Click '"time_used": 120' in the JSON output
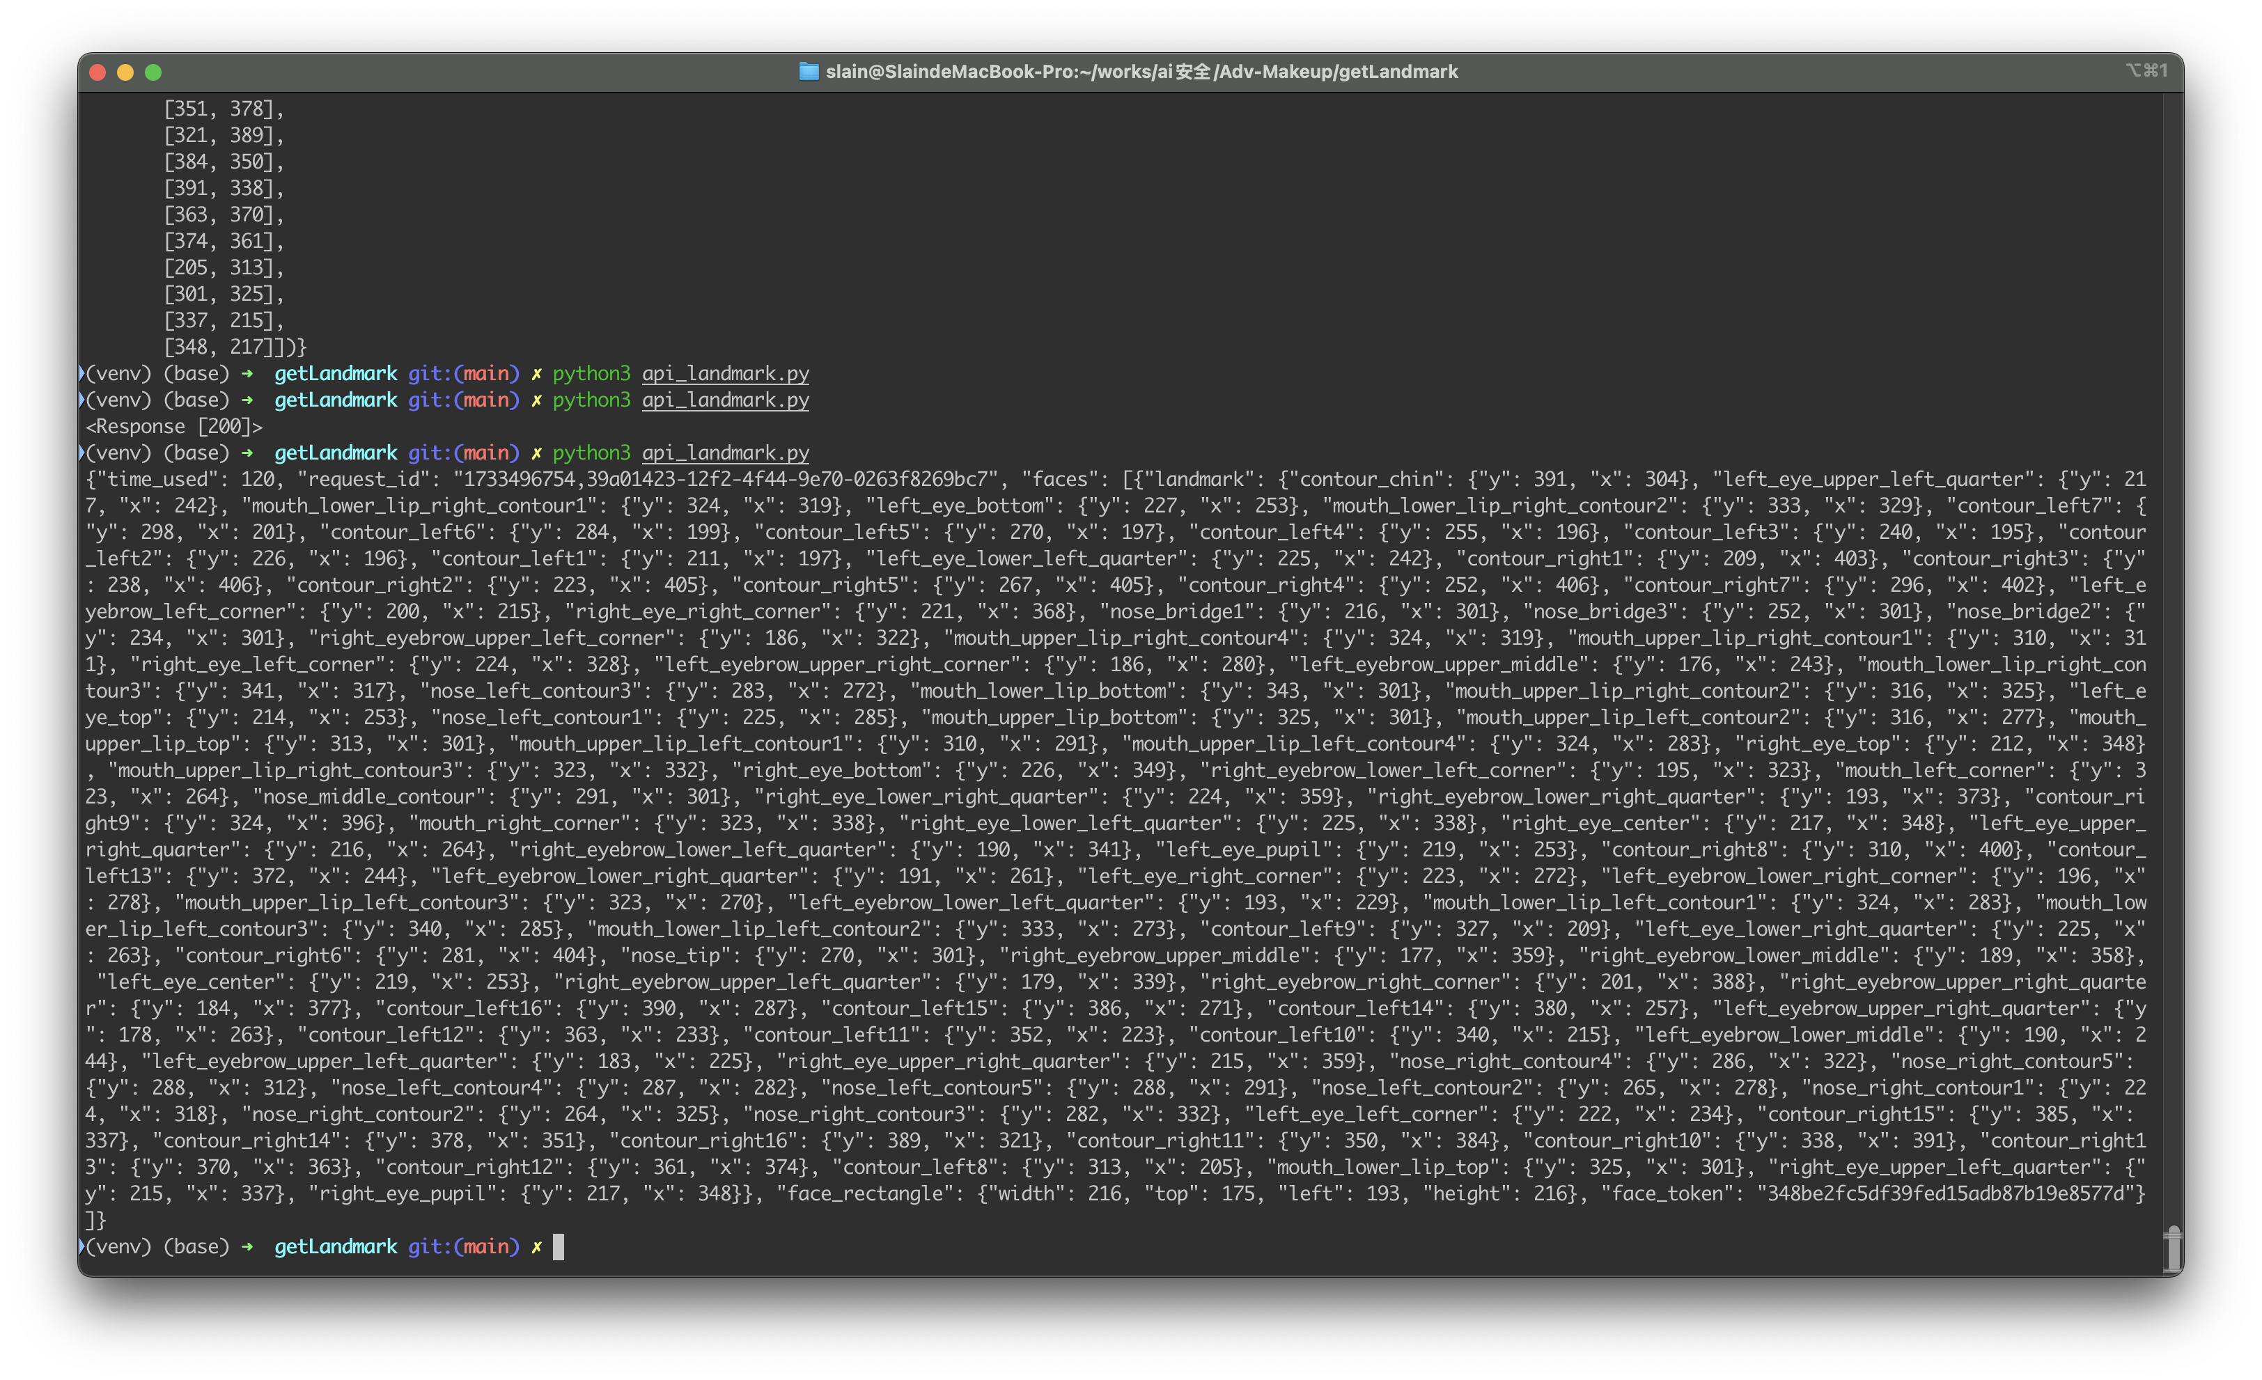Screen dimensions: 2262x1380 pyautogui.click(x=185, y=479)
